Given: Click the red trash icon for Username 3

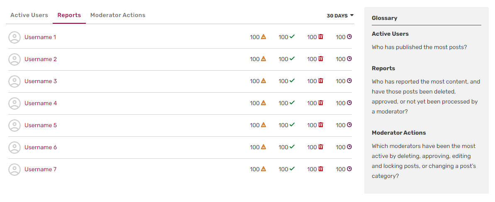Looking at the screenshot, I should pos(321,81).
